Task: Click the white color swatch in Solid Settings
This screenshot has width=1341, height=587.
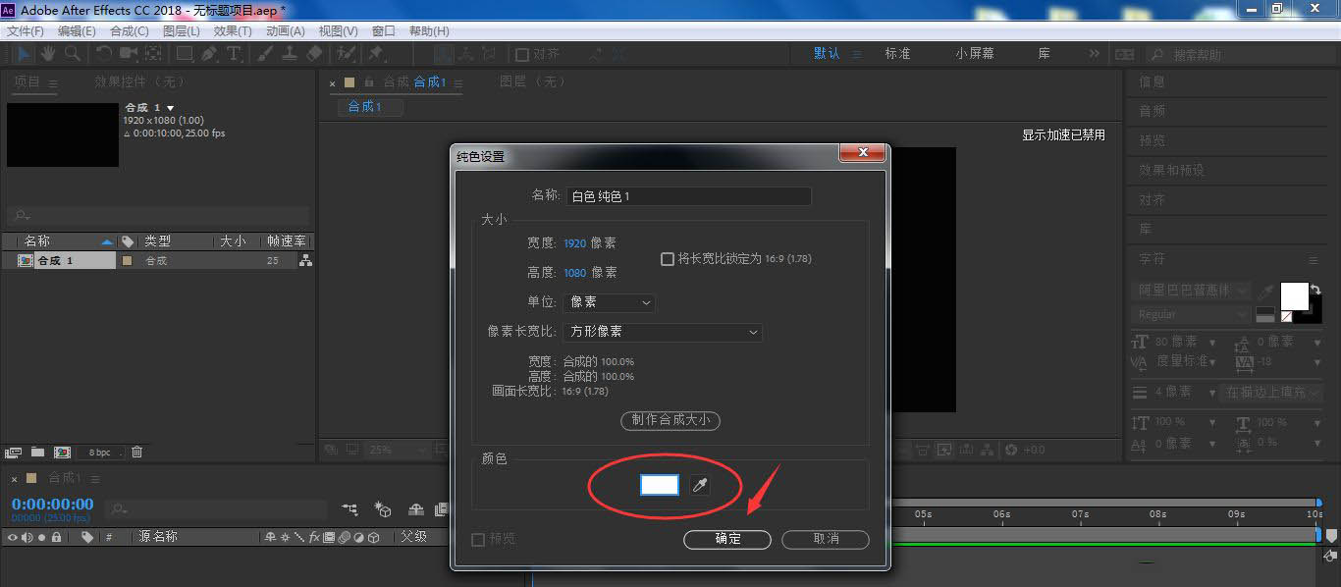Action: [659, 484]
